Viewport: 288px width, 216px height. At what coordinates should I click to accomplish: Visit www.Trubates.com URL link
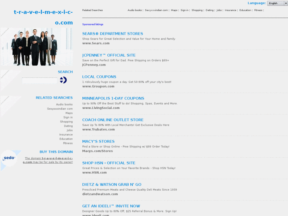point(99,130)
